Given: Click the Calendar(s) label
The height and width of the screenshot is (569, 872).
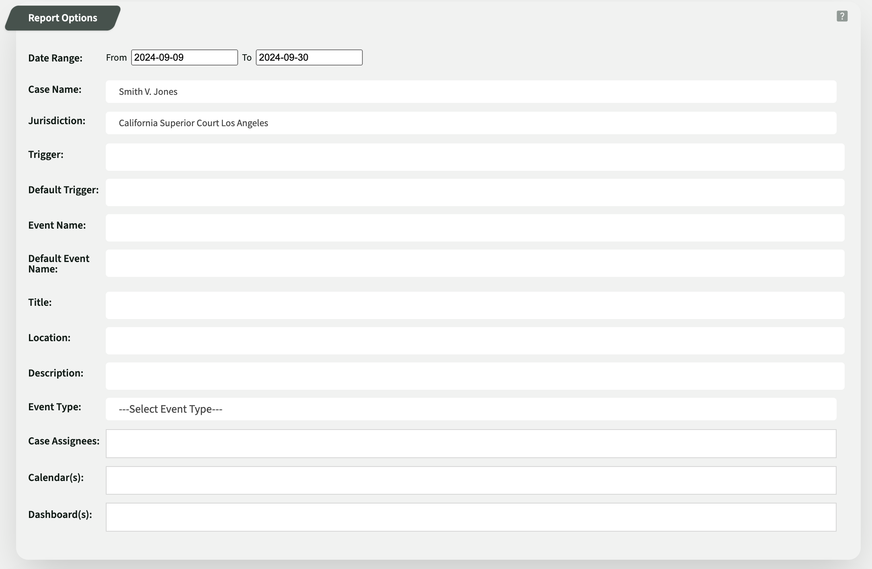Looking at the screenshot, I should (56, 478).
